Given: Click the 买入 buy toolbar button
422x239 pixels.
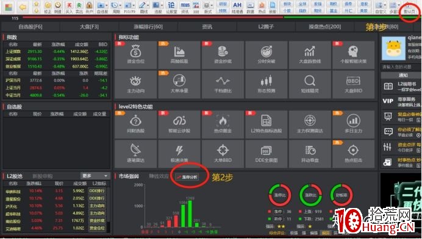Looking at the screenshot, I should tap(69, 7).
